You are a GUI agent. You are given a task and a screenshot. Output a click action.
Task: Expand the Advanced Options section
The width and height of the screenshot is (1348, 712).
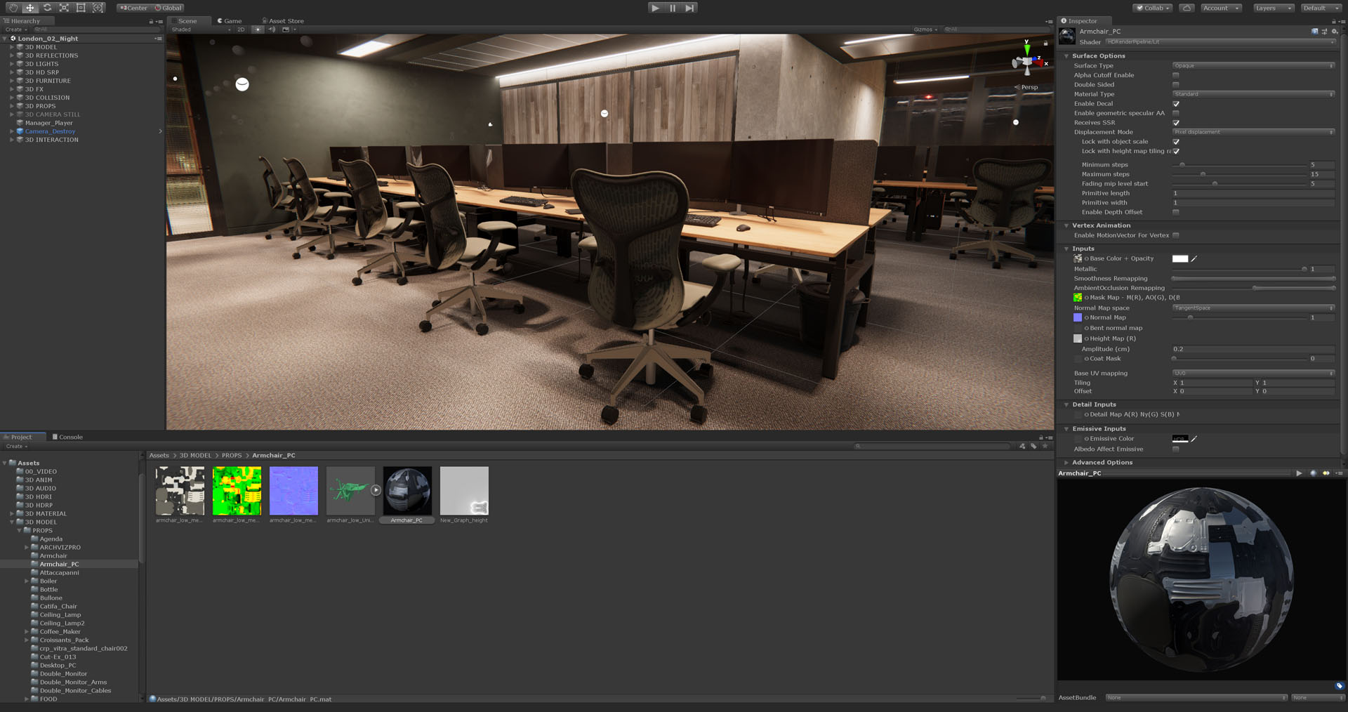[1102, 462]
